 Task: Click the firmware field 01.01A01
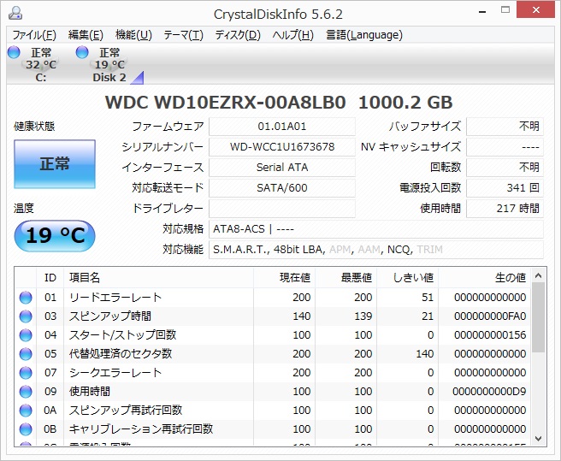click(282, 127)
